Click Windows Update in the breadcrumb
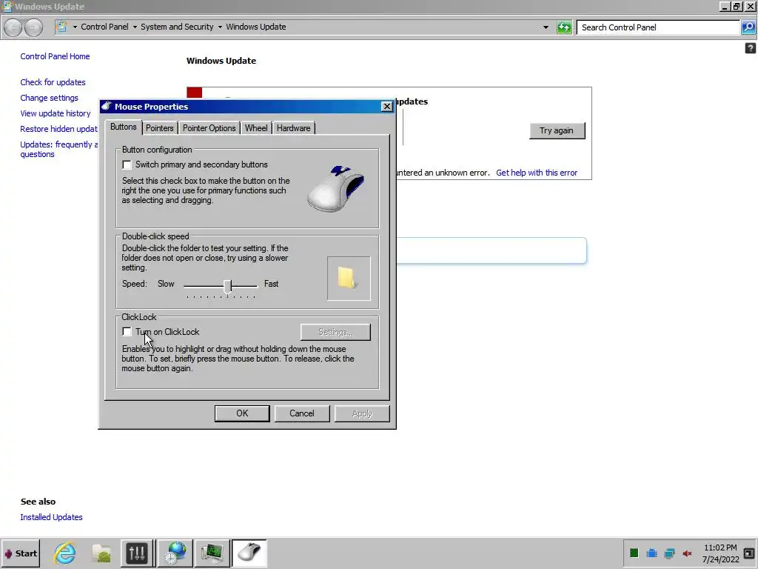 tap(255, 27)
